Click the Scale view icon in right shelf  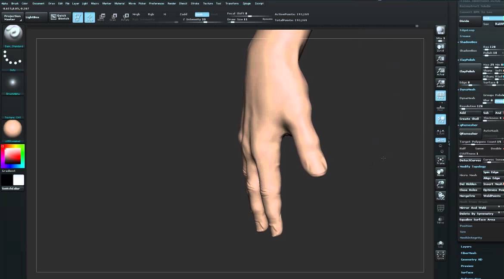tap(440, 184)
